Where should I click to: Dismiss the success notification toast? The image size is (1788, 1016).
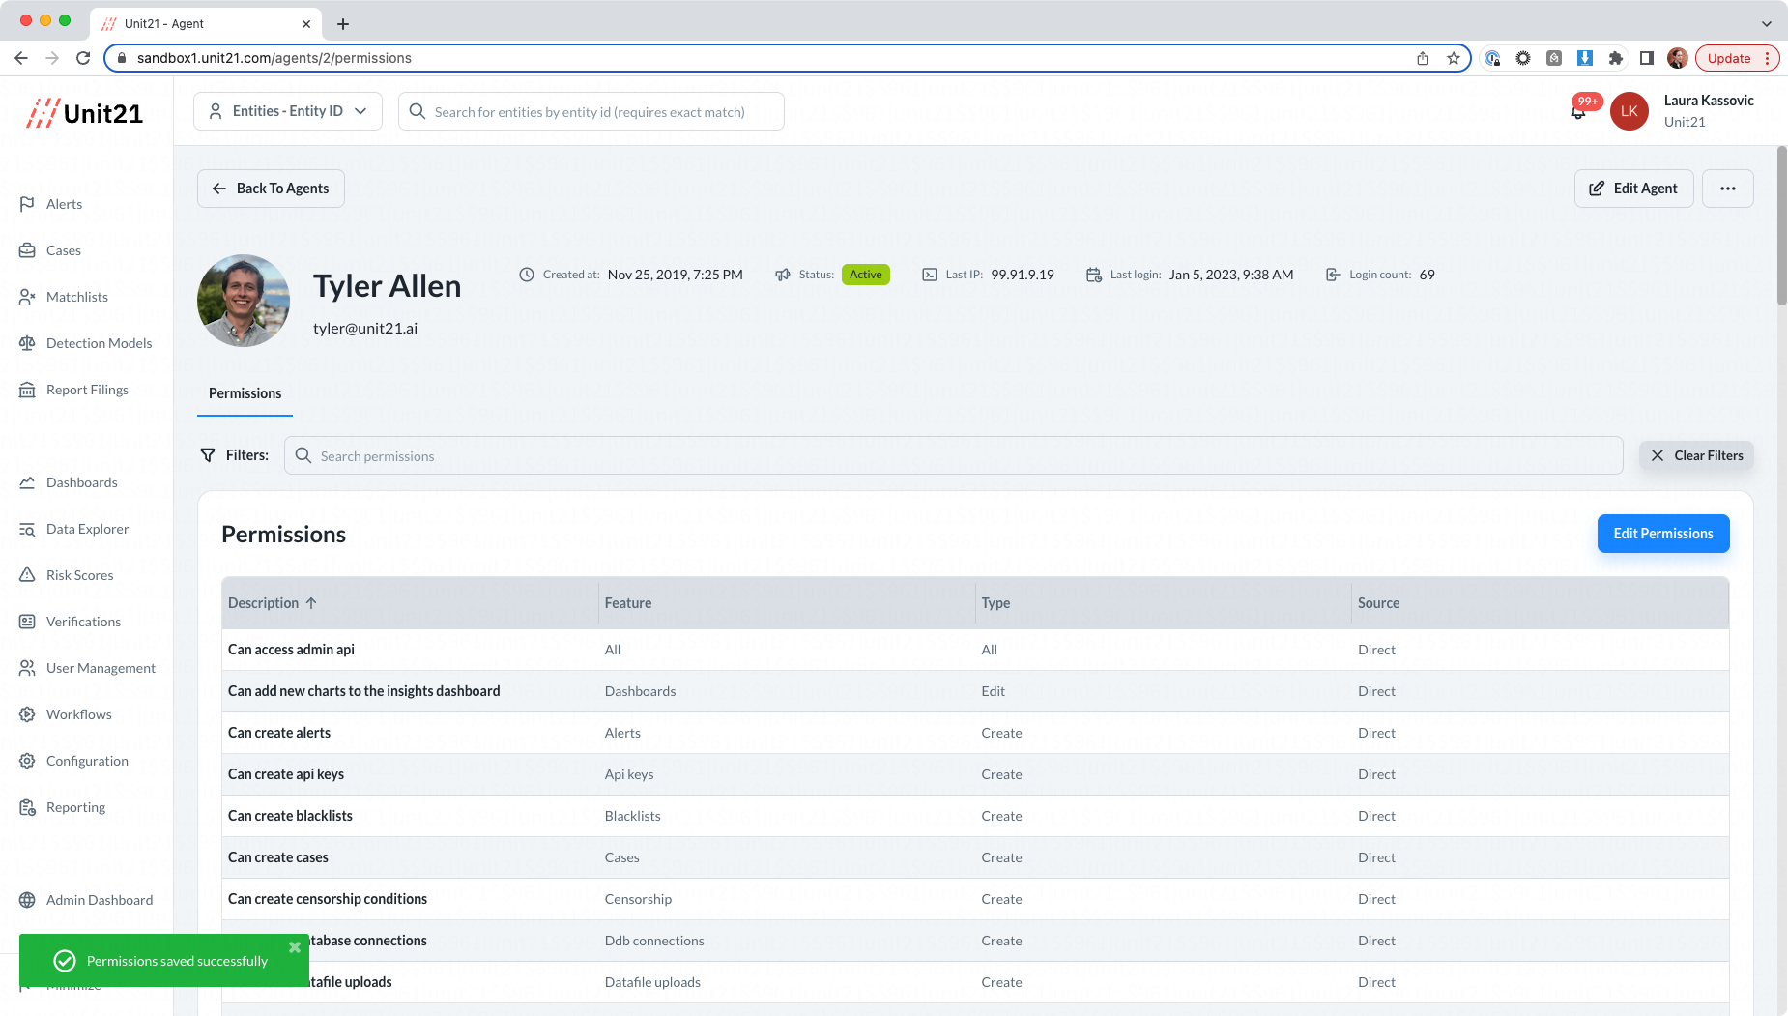295,947
